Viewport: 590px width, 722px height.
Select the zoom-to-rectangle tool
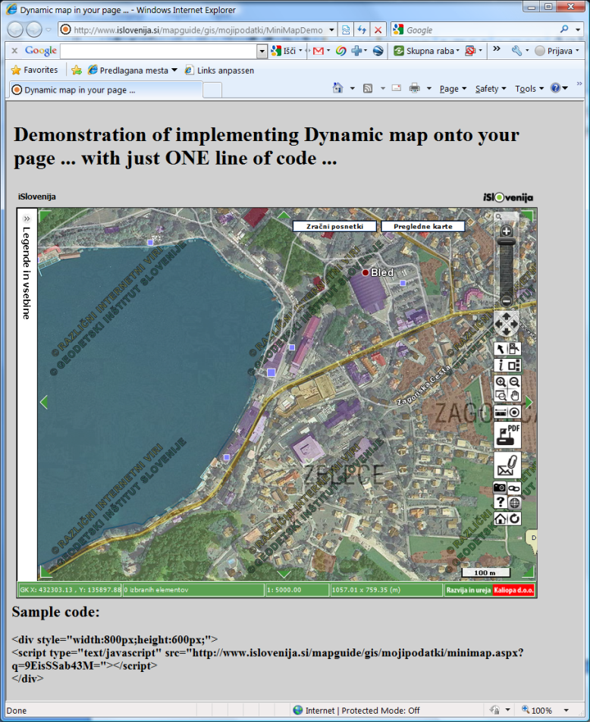tap(501, 395)
